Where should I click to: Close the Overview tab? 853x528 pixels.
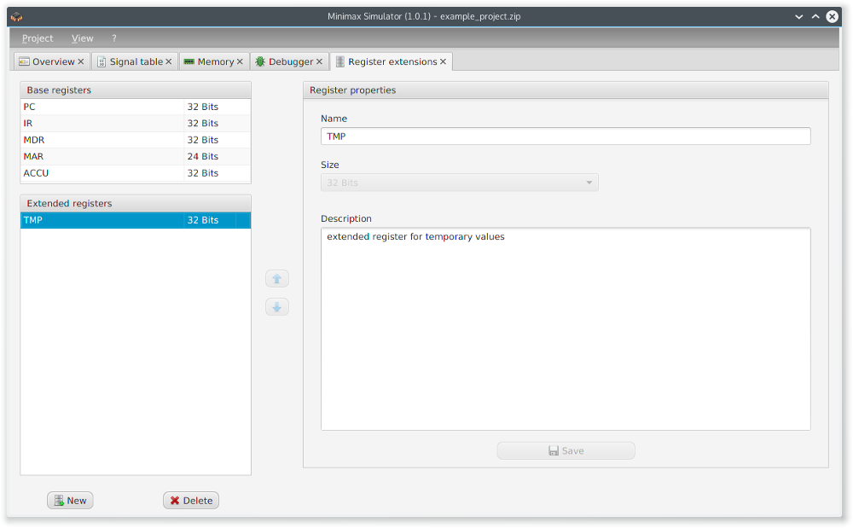[x=80, y=62]
